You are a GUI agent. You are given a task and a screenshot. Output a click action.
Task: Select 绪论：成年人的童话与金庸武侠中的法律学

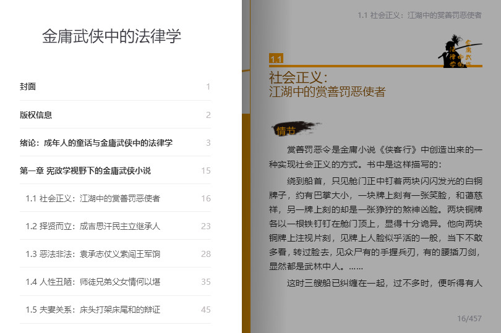pyautogui.click(x=96, y=143)
